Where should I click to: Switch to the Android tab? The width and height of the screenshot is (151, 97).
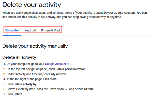click(31, 30)
